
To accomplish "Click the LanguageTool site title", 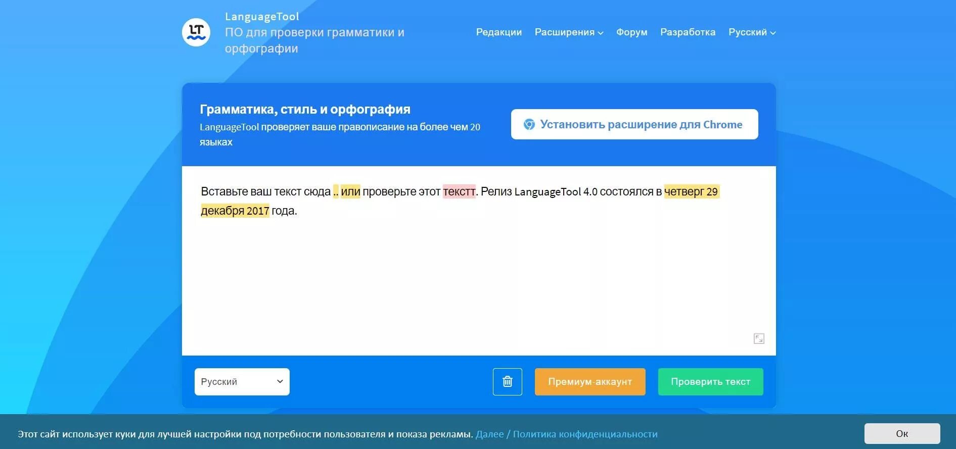I will coord(262,17).
